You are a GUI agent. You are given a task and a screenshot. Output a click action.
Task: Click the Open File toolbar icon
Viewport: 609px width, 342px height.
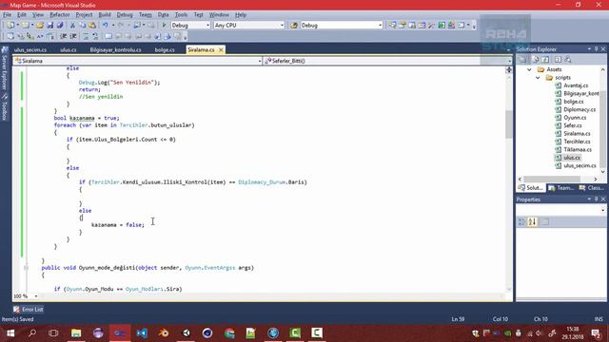click(40, 26)
